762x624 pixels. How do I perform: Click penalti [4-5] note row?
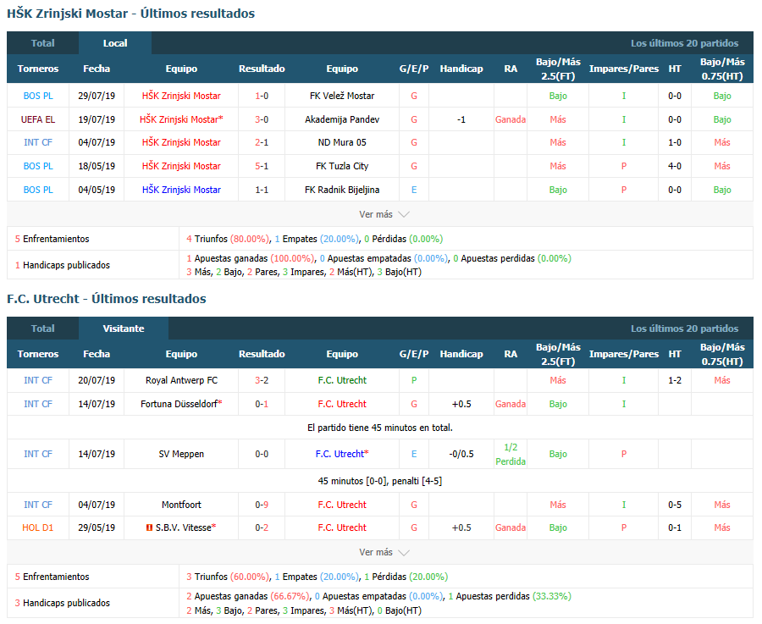[380, 481]
